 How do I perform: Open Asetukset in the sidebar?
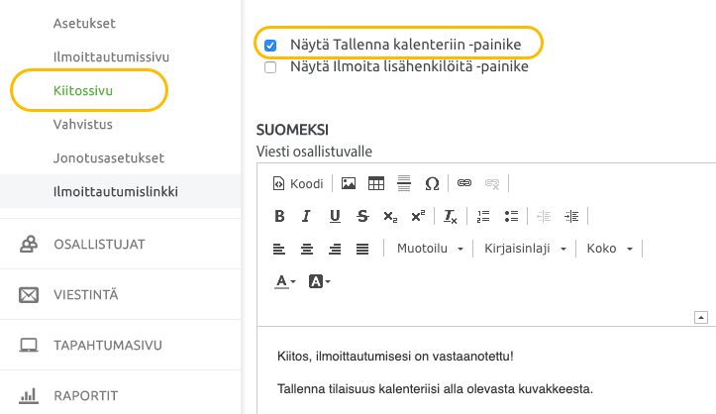pyautogui.click(x=84, y=24)
